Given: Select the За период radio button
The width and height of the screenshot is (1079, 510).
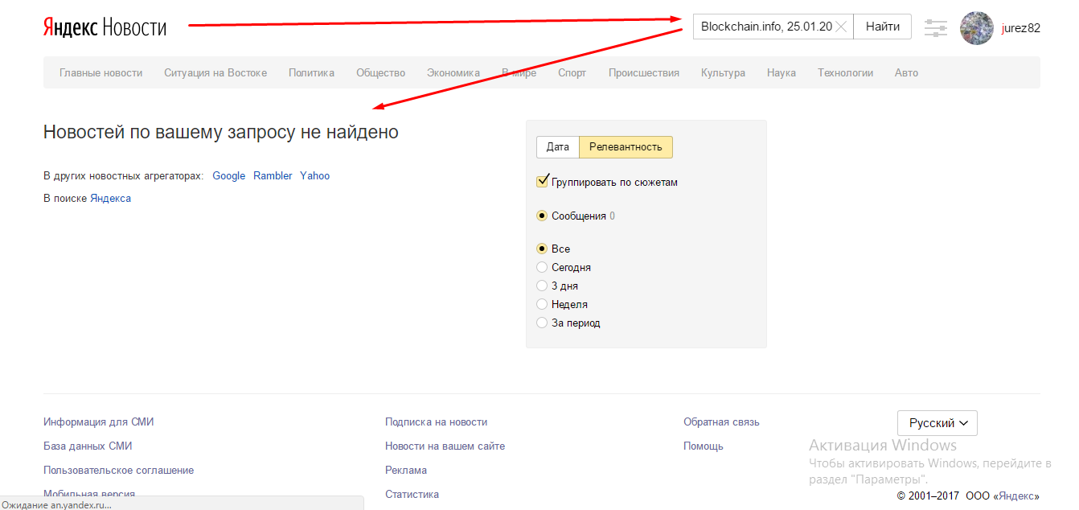Looking at the screenshot, I should coord(542,323).
